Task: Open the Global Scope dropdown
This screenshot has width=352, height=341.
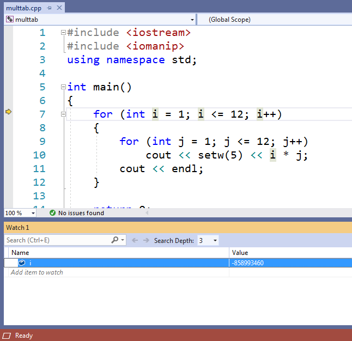Action: pos(274,20)
